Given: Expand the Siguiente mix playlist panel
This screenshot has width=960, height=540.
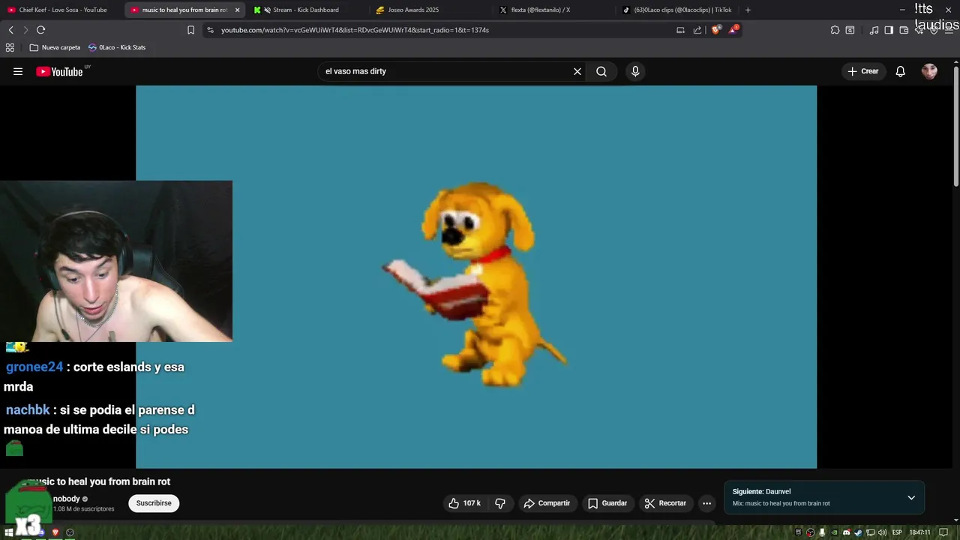Looking at the screenshot, I should point(911,497).
